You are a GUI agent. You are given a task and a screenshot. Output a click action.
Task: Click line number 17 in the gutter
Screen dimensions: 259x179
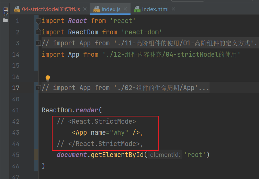point(16,88)
